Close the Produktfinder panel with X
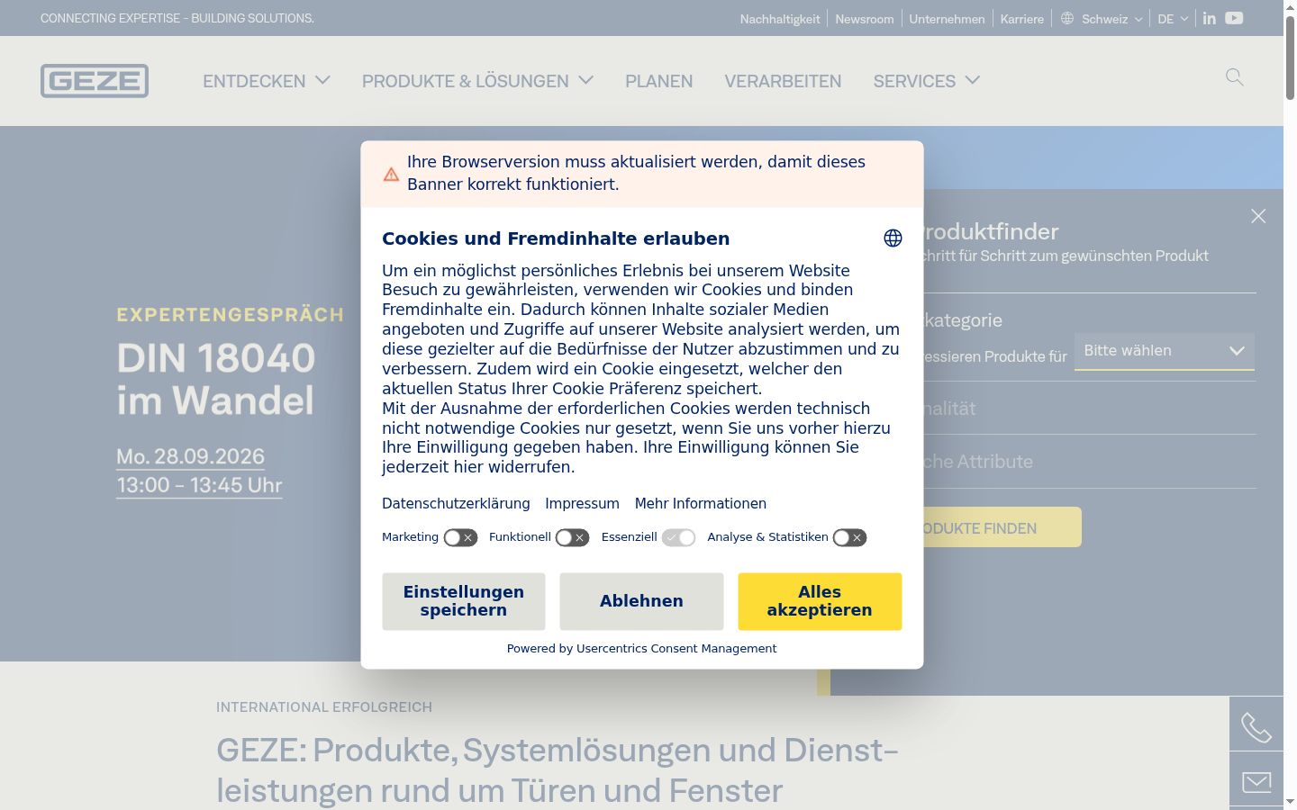This screenshot has height=810, width=1297. tap(1258, 216)
